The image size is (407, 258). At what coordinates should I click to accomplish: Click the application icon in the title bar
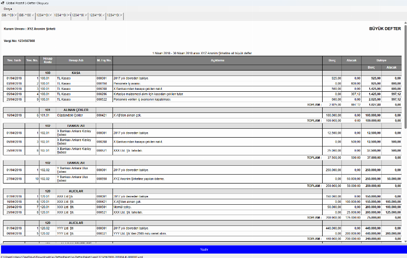point(3,3)
